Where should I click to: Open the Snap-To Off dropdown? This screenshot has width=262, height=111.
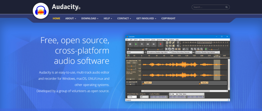pos(144,97)
